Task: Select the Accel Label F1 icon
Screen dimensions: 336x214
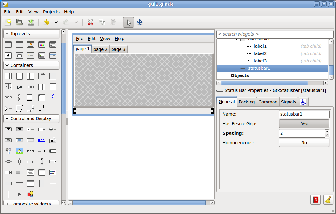Action: [42, 151]
